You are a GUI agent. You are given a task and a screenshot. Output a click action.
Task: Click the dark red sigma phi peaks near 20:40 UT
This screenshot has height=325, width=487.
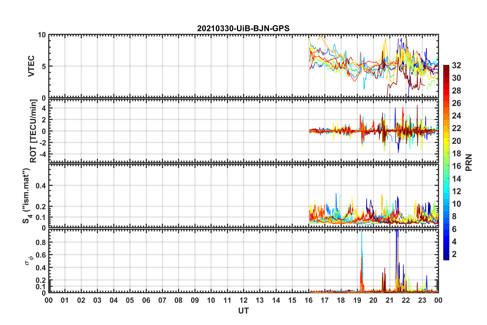(x=384, y=280)
